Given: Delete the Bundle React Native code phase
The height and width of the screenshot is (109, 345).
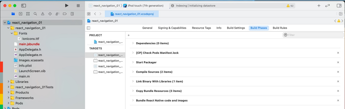Looking at the screenshot, I should pos(338,100).
